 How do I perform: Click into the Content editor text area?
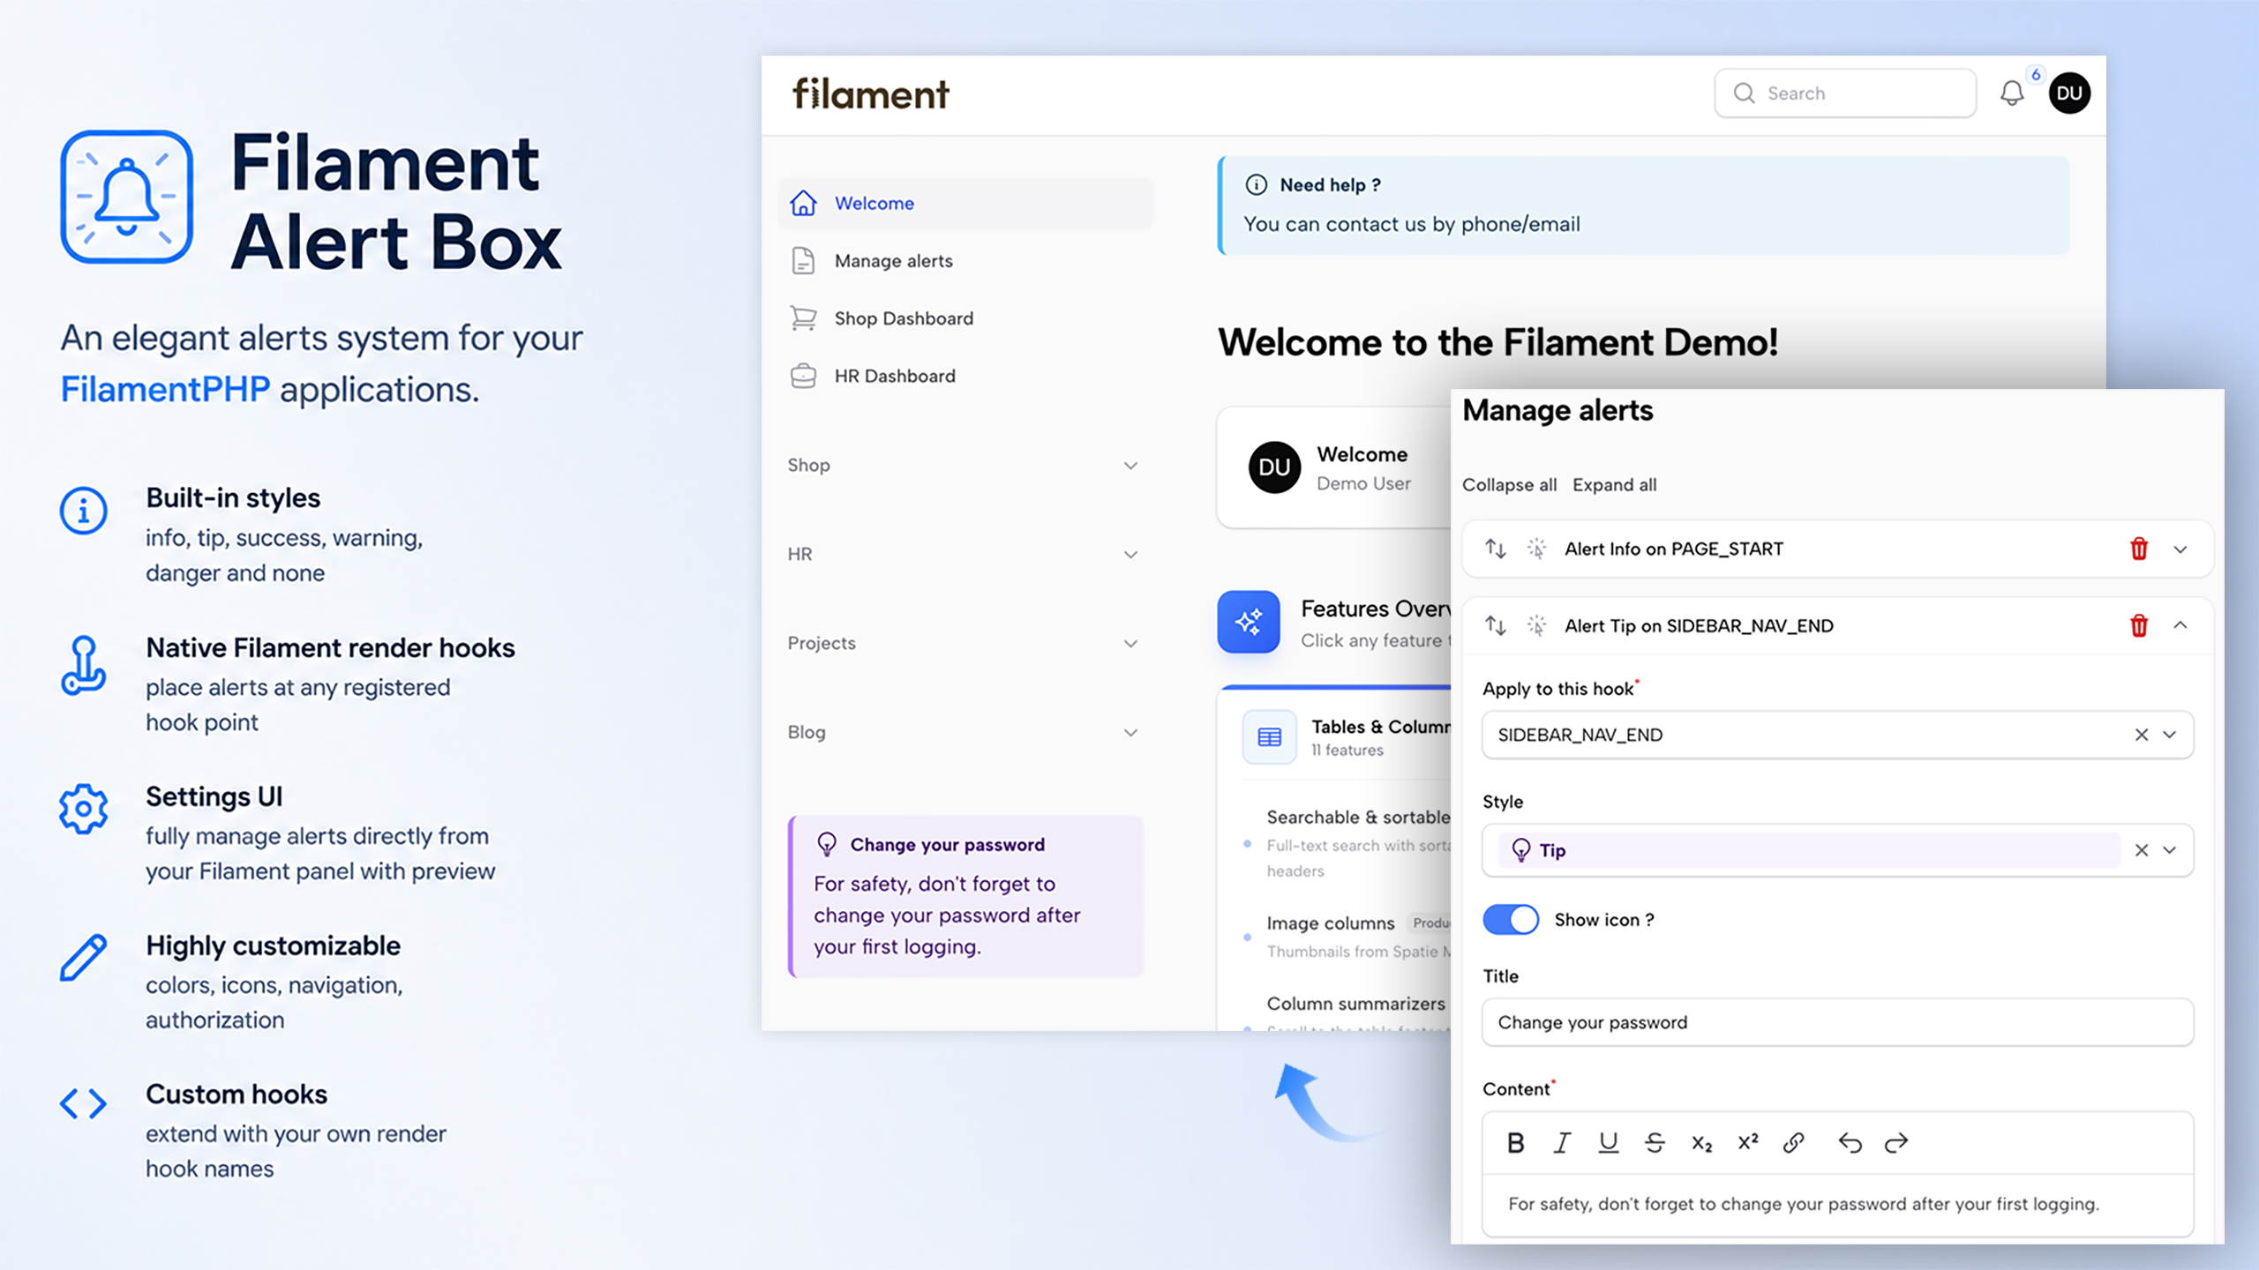click(1837, 1204)
